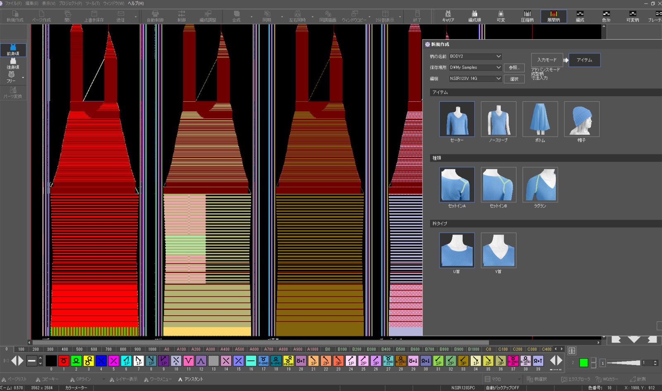Toggle レイヤー表示 in bottom bar

123,379
